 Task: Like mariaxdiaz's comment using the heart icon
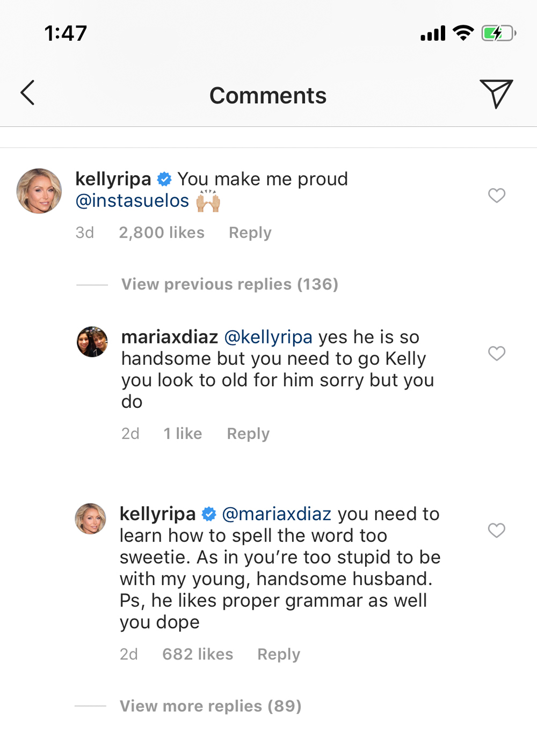pyautogui.click(x=496, y=353)
